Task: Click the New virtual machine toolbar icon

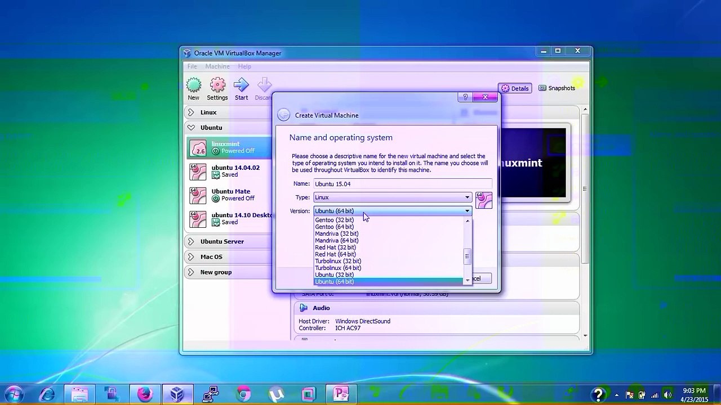Action: click(193, 85)
